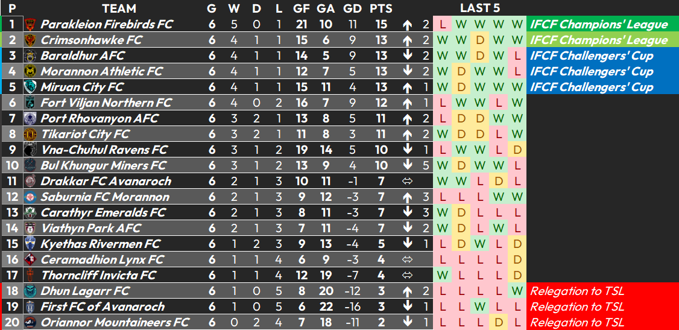Image resolution: width=679 pixels, height=330 pixels.
Task: Click the LAST 5 column header
Action: (x=480, y=8)
